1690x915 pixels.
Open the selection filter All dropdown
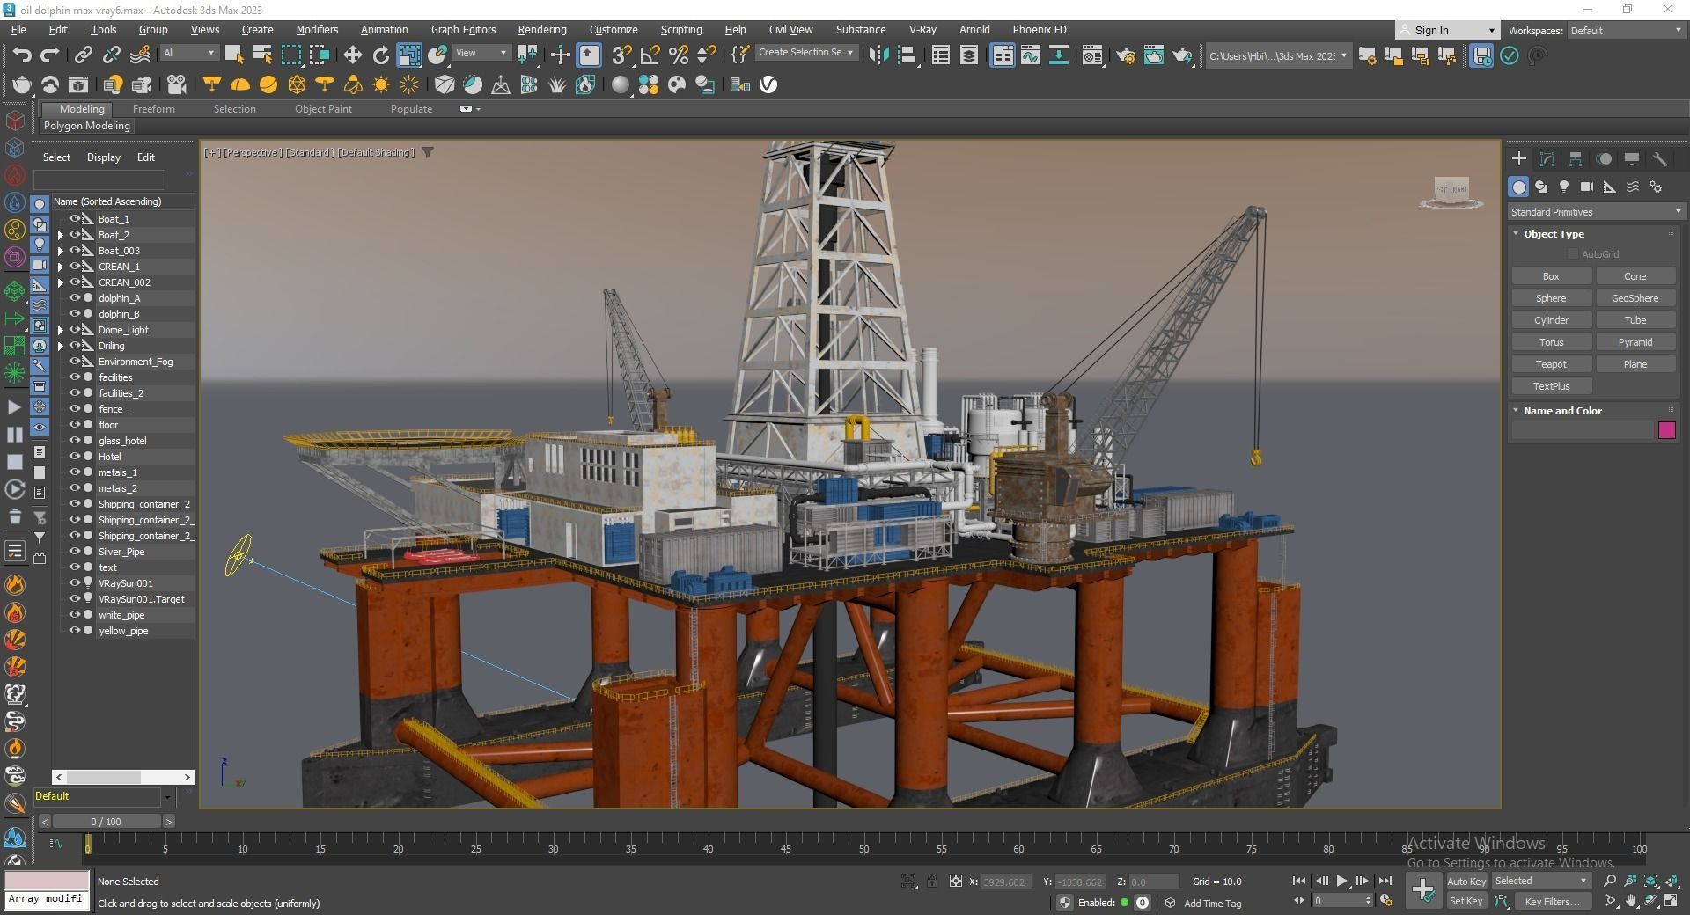click(188, 53)
